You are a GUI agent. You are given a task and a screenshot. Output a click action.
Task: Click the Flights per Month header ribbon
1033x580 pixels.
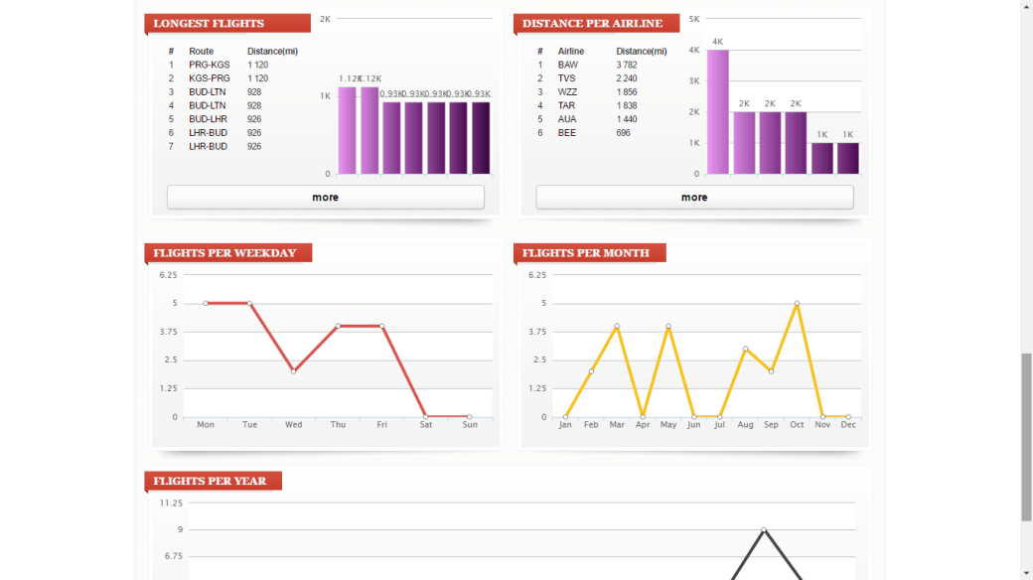coord(587,253)
